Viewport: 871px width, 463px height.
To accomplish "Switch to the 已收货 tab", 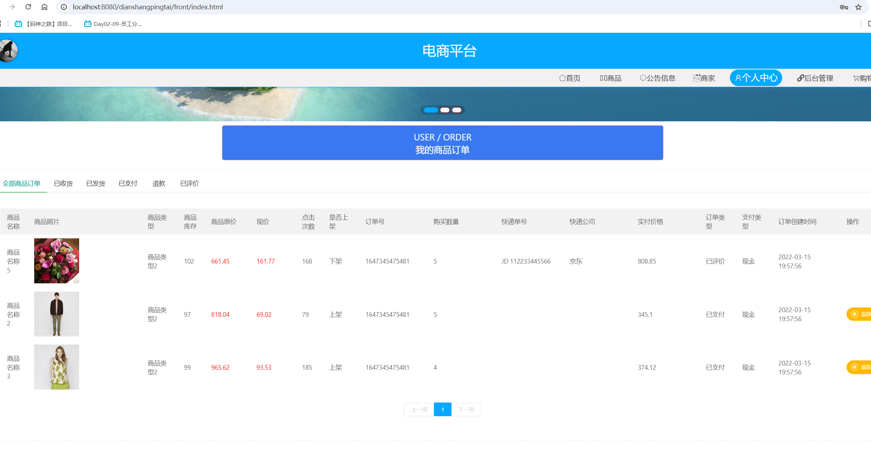I will point(63,184).
